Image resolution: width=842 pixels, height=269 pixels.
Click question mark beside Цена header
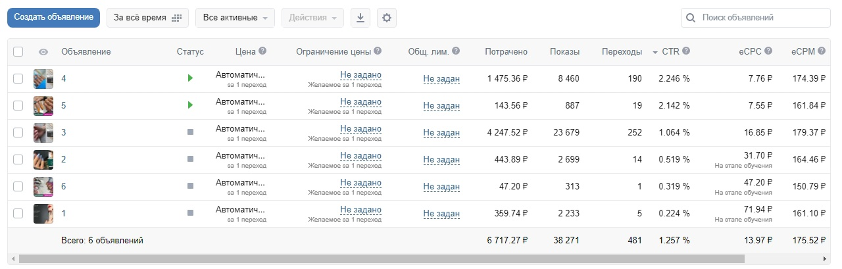(262, 51)
